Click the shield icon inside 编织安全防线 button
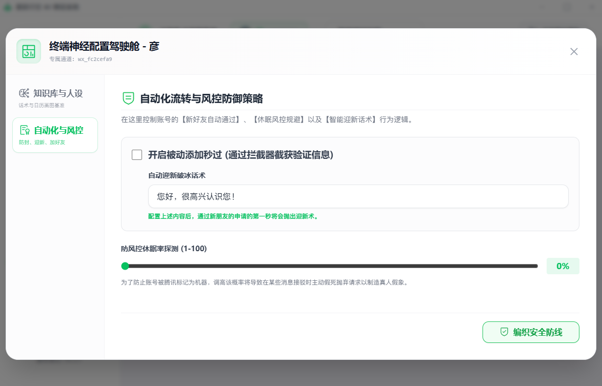 [504, 332]
